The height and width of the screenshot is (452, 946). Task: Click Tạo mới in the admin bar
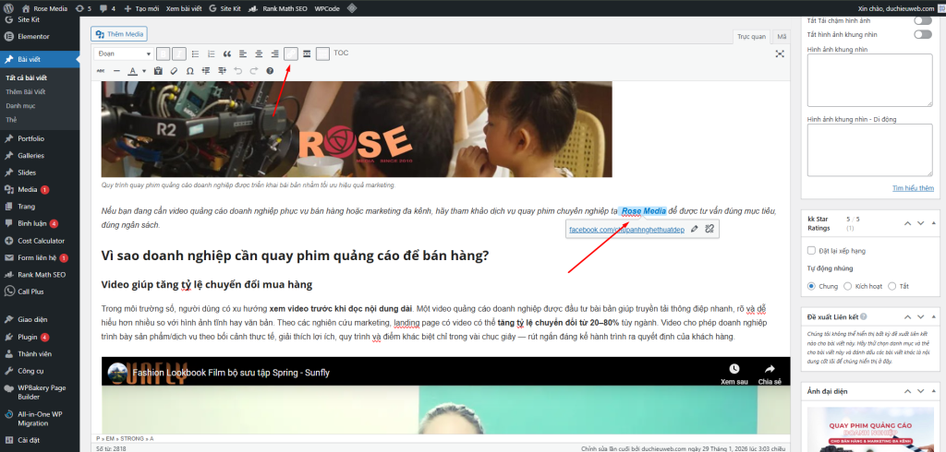141,8
